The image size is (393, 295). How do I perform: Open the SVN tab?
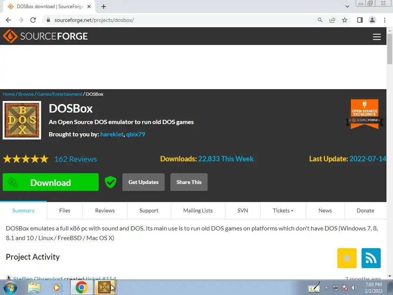pos(243,210)
